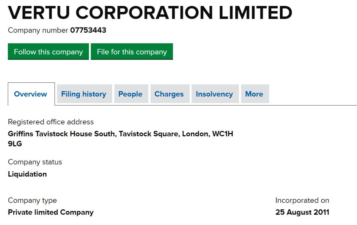The height and width of the screenshot is (225, 357).
Task: Click the '9LG' postcode fragment
Action: tap(15, 144)
